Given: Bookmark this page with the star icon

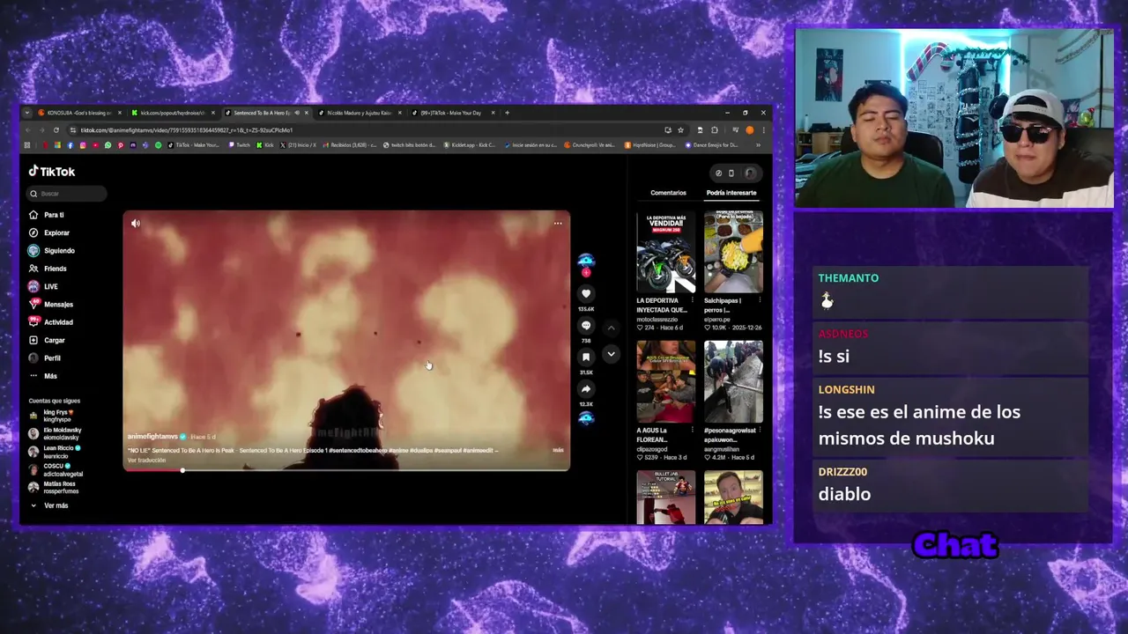Looking at the screenshot, I should pos(680,130).
